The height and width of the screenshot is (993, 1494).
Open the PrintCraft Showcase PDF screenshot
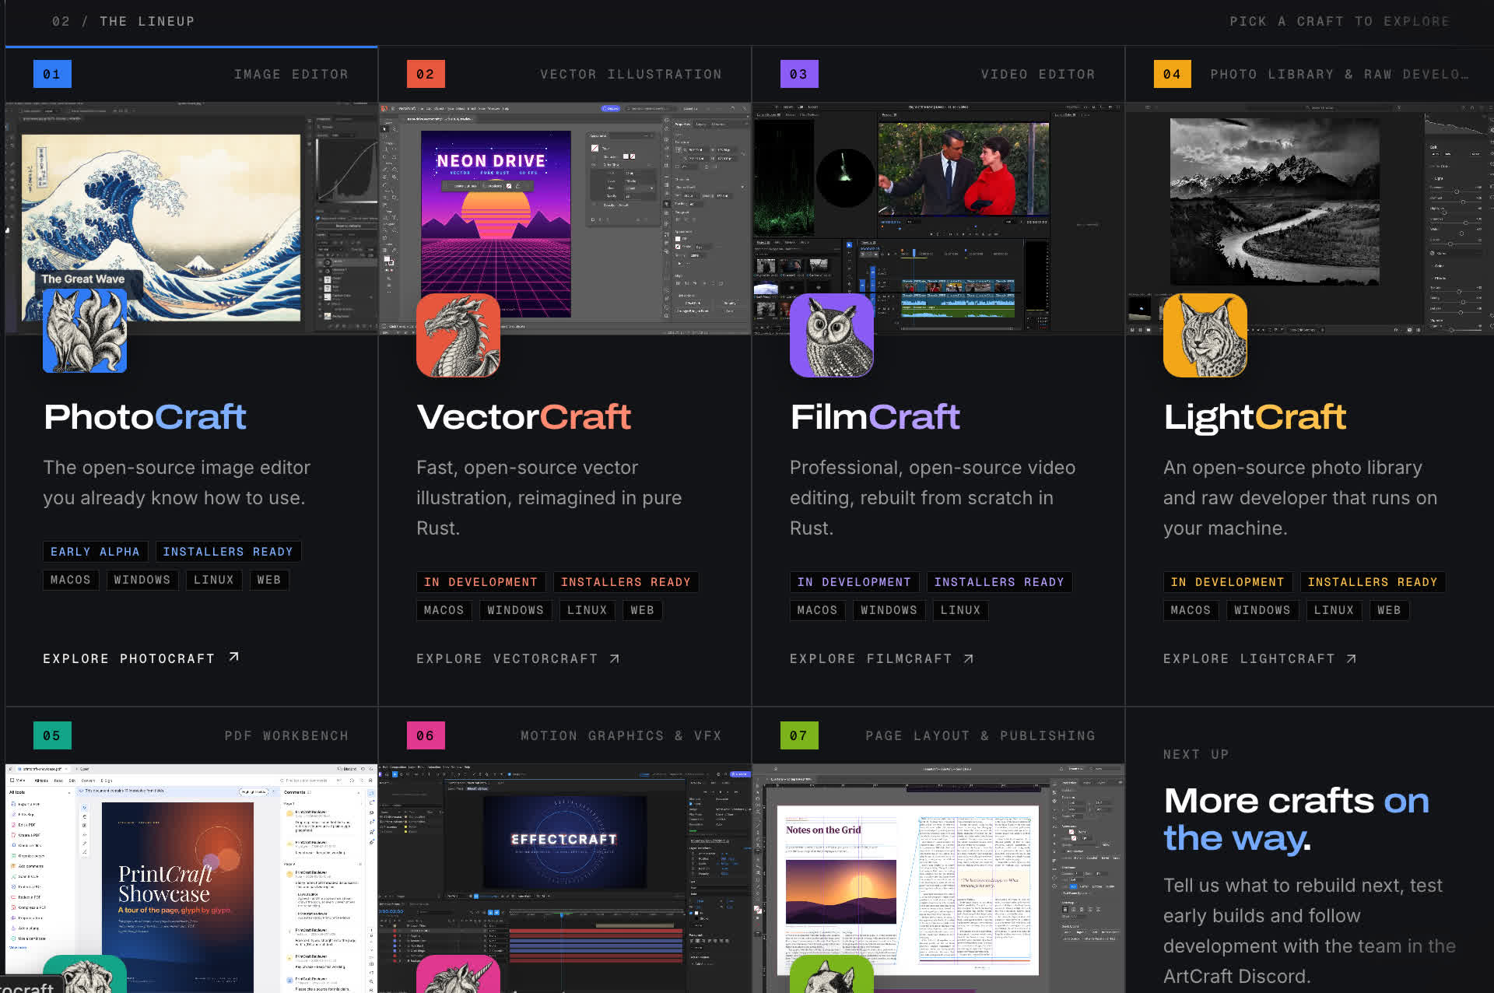pos(191,878)
